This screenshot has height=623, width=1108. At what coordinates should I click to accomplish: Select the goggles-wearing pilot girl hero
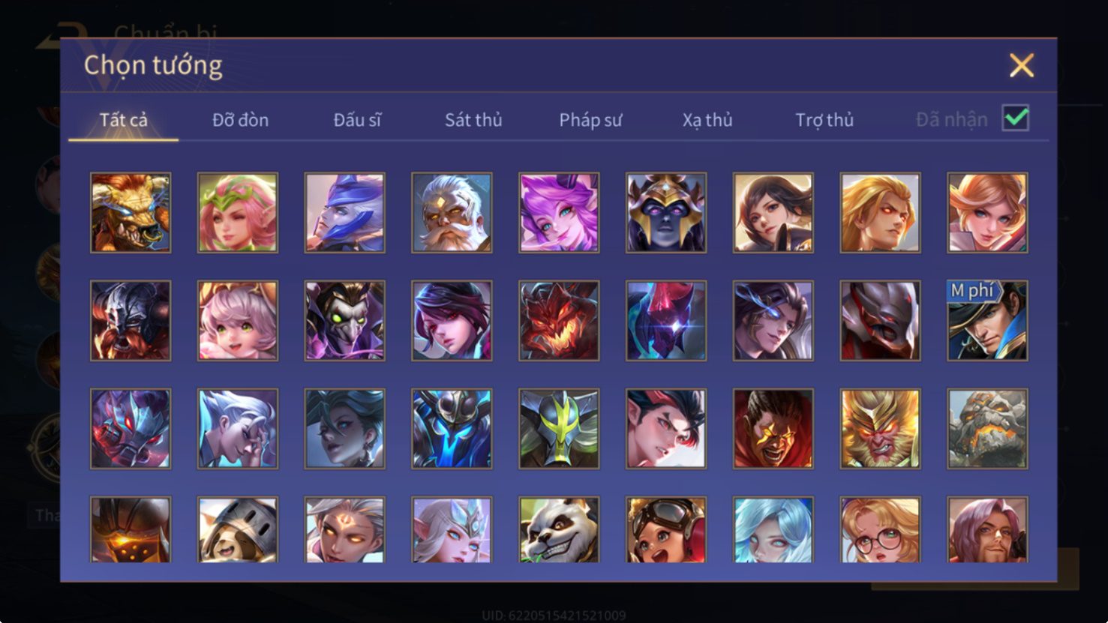pos(666,529)
